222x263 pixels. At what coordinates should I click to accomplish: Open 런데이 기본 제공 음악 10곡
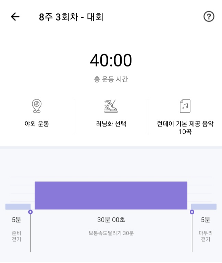tap(185, 128)
